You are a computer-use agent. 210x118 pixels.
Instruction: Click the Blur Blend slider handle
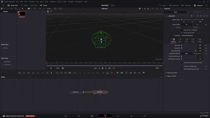(x=196, y=51)
